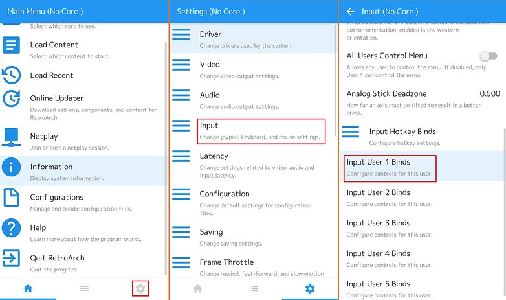Go back using the Input header arrow

pos(350,12)
